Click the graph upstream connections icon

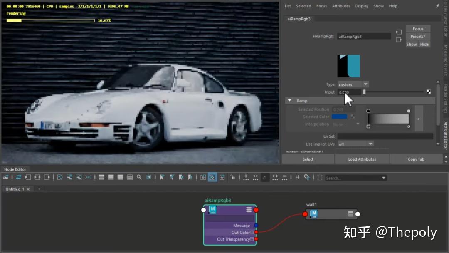[27, 177]
